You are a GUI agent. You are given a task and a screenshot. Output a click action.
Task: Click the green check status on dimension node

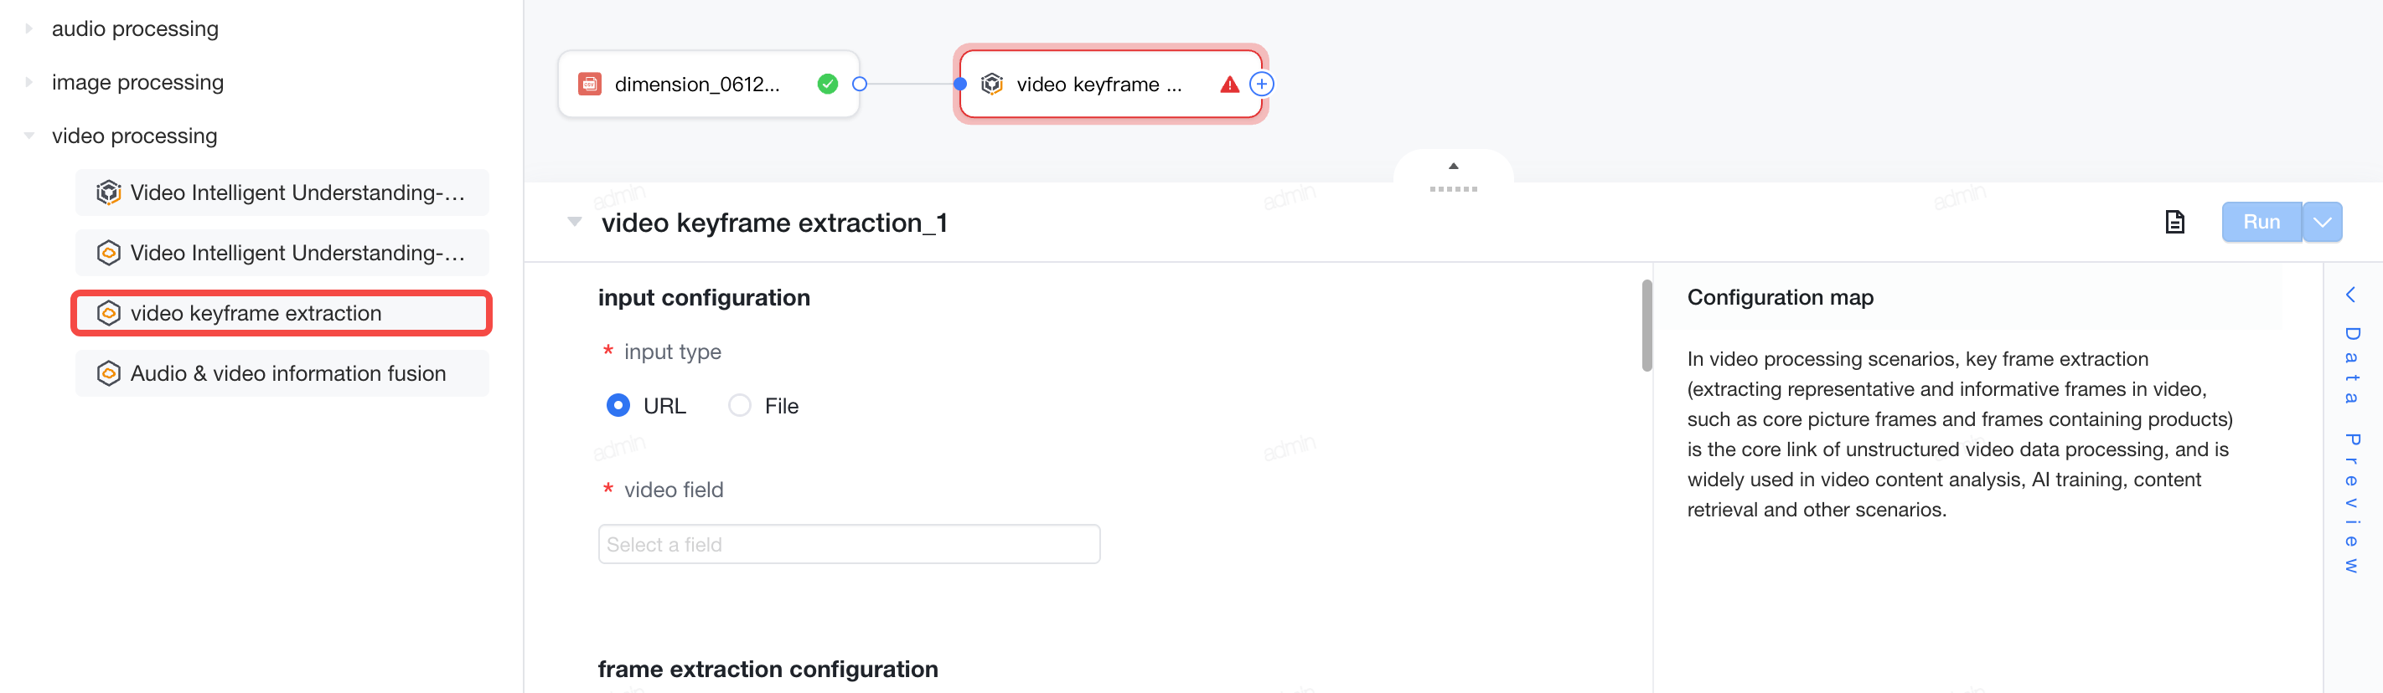[828, 84]
